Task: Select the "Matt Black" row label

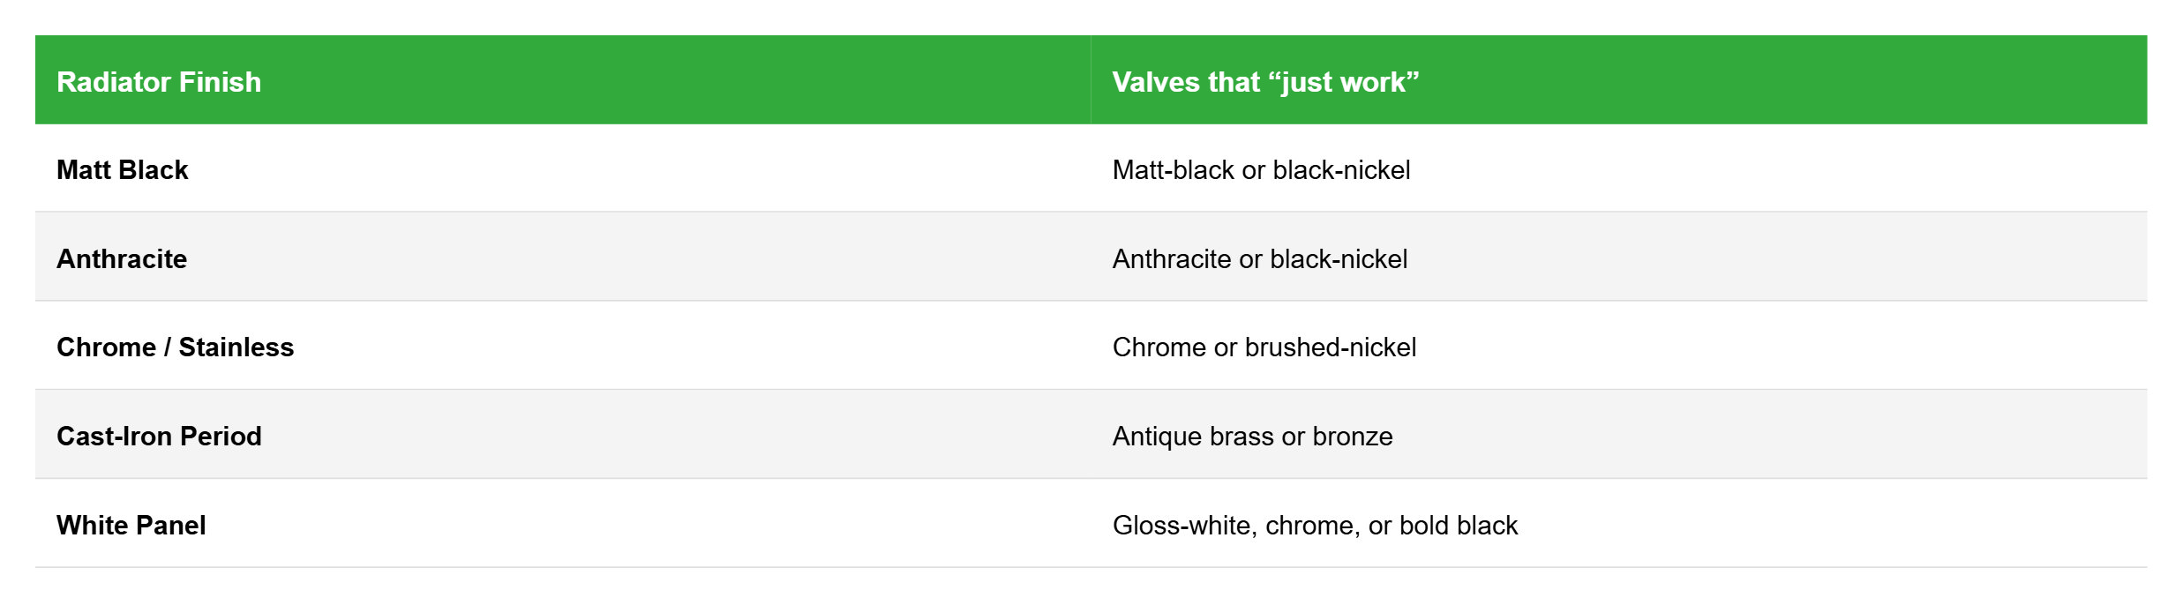Action: (123, 170)
